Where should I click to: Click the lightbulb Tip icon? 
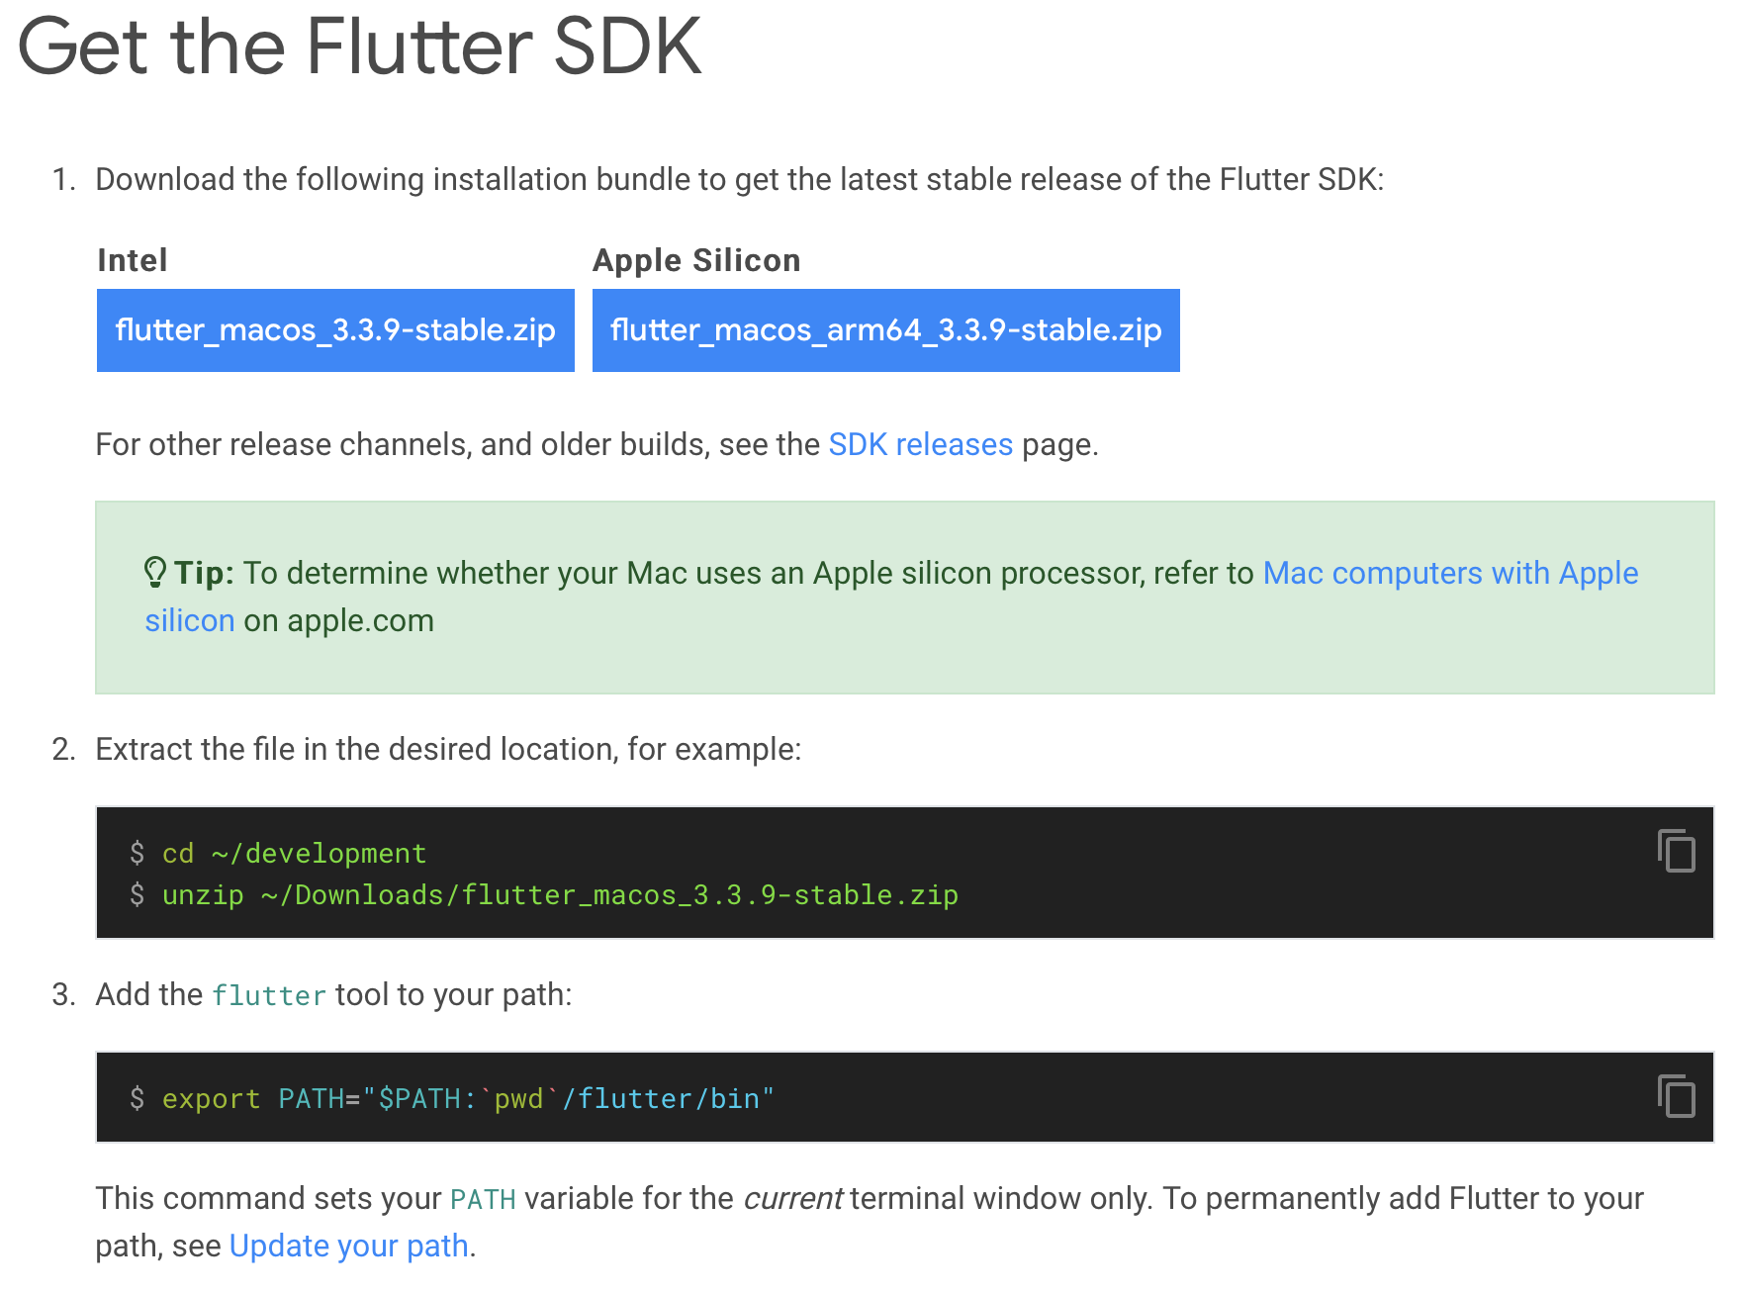coord(155,573)
